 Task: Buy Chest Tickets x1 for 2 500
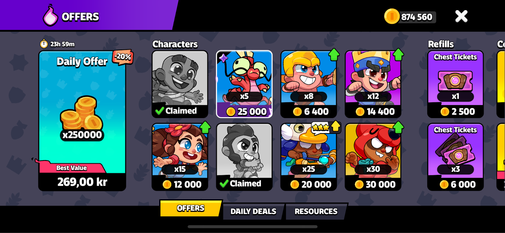click(455, 84)
